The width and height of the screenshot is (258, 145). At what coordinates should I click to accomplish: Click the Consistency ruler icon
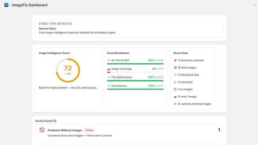coord(109,86)
